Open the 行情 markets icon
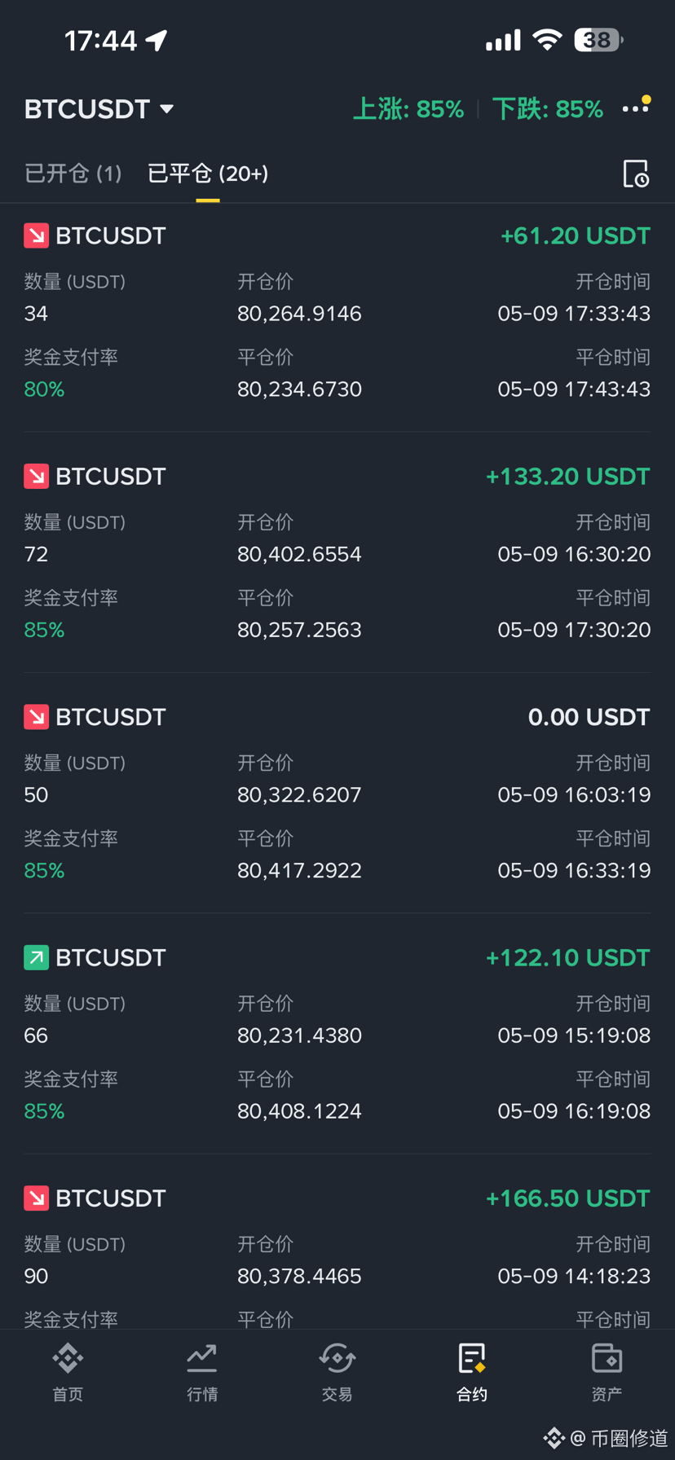 point(202,1373)
